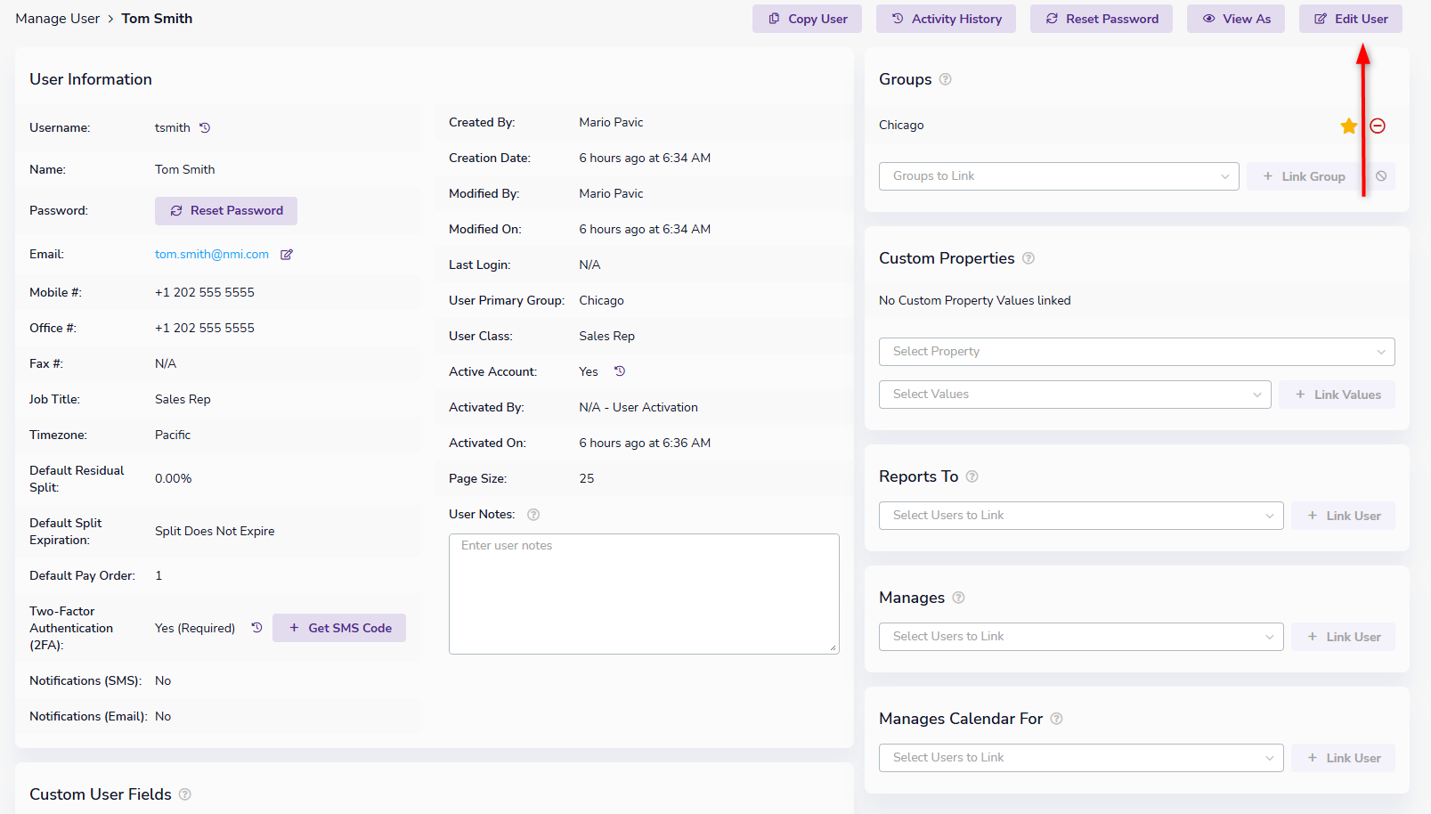Click the help icon beside Reports To
The image size is (1431, 814).
(972, 476)
